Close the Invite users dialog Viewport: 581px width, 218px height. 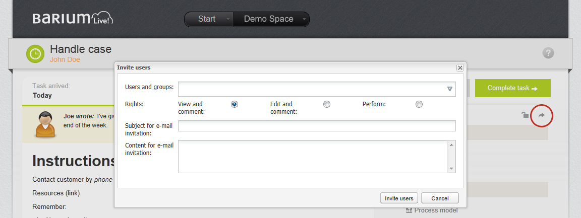point(459,67)
